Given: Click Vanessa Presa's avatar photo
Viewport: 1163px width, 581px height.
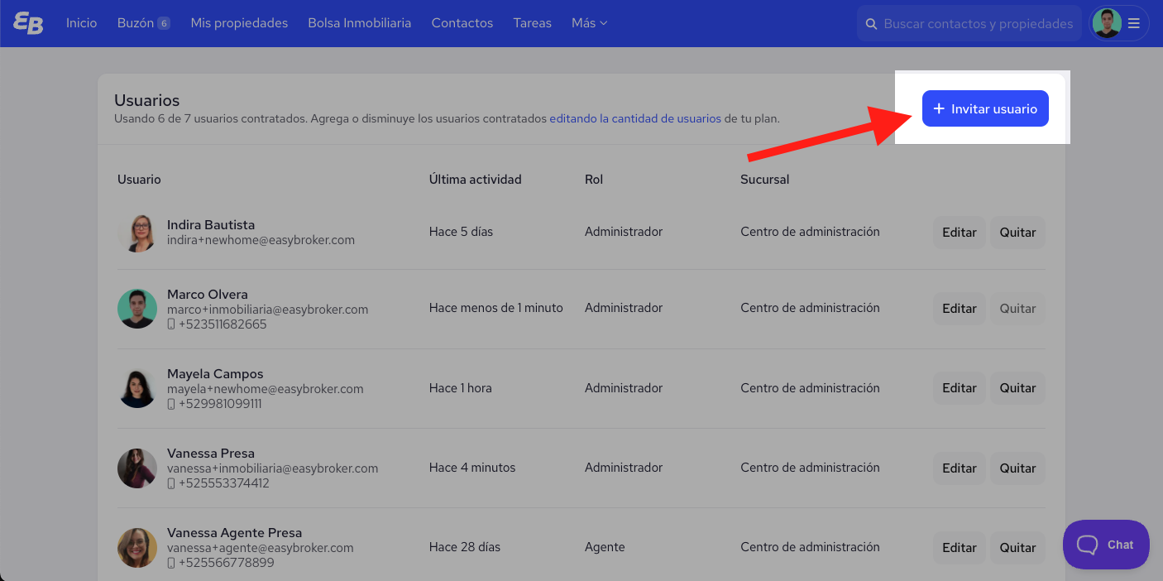Looking at the screenshot, I should tap(137, 468).
